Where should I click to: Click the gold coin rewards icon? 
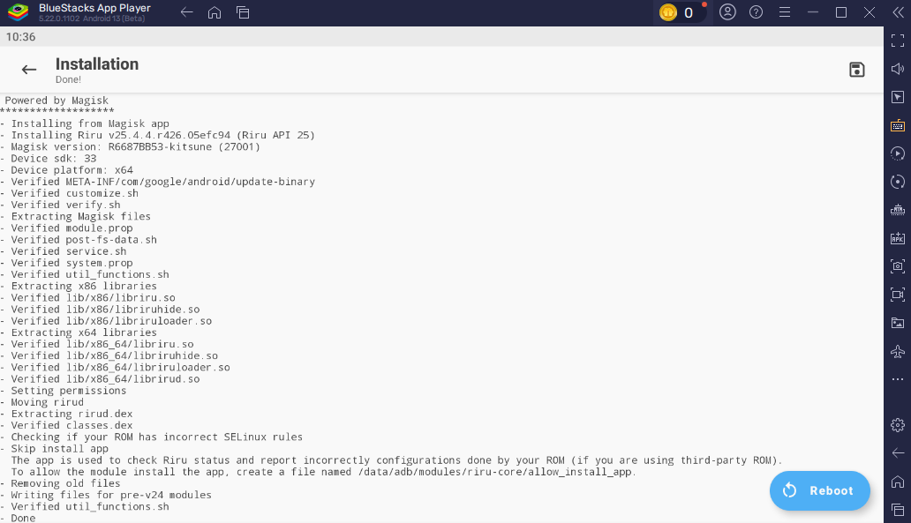[x=668, y=12]
